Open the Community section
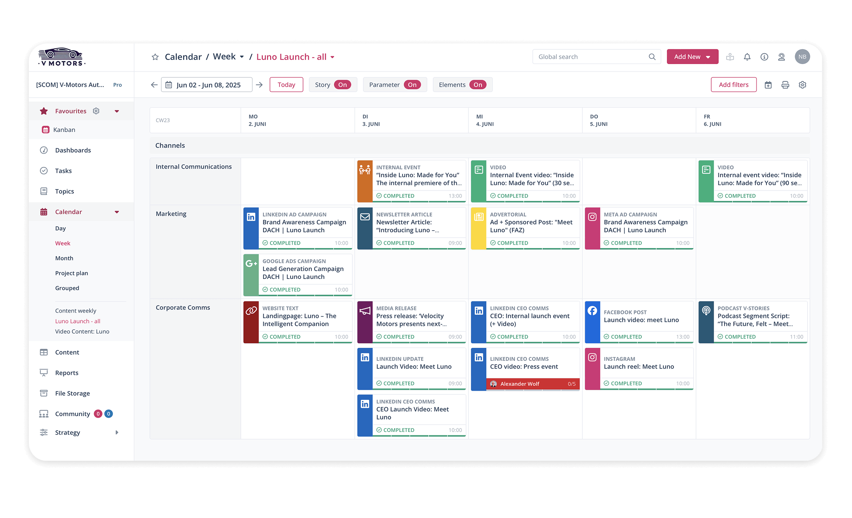Screen dimensions: 852x518 pyautogui.click(x=72, y=414)
